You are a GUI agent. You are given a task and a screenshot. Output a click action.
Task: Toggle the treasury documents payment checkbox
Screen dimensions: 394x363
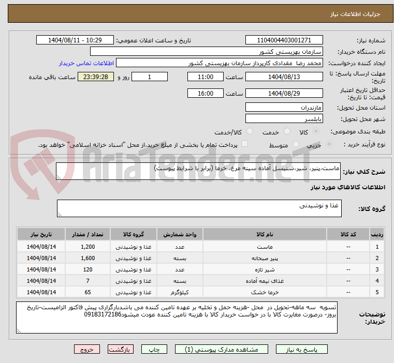point(245,144)
